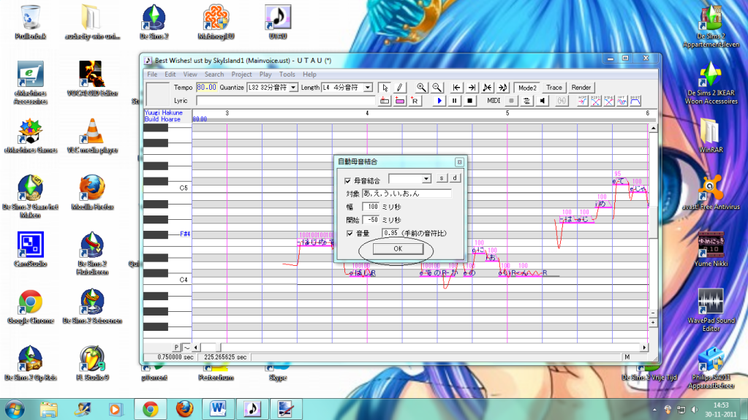Open the Project menu
Screen dimensions: 748x420
coord(241,75)
